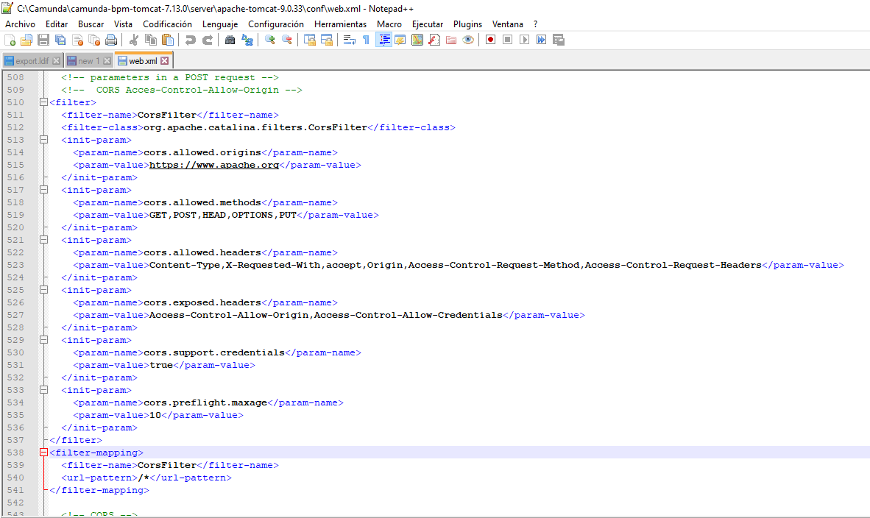The width and height of the screenshot is (870, 518).
Task: Collapse the filter block at line 510
Action: (x=44, y=102)
